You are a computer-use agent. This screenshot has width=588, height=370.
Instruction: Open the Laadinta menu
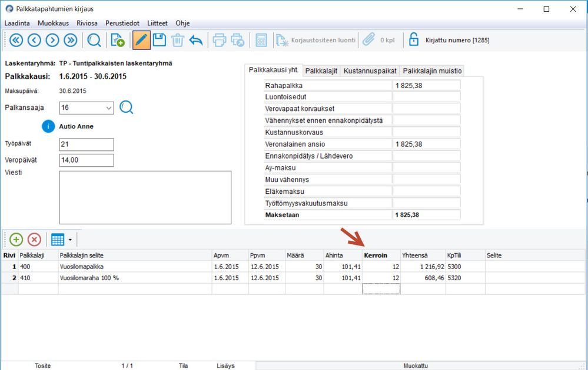[17, 23]
